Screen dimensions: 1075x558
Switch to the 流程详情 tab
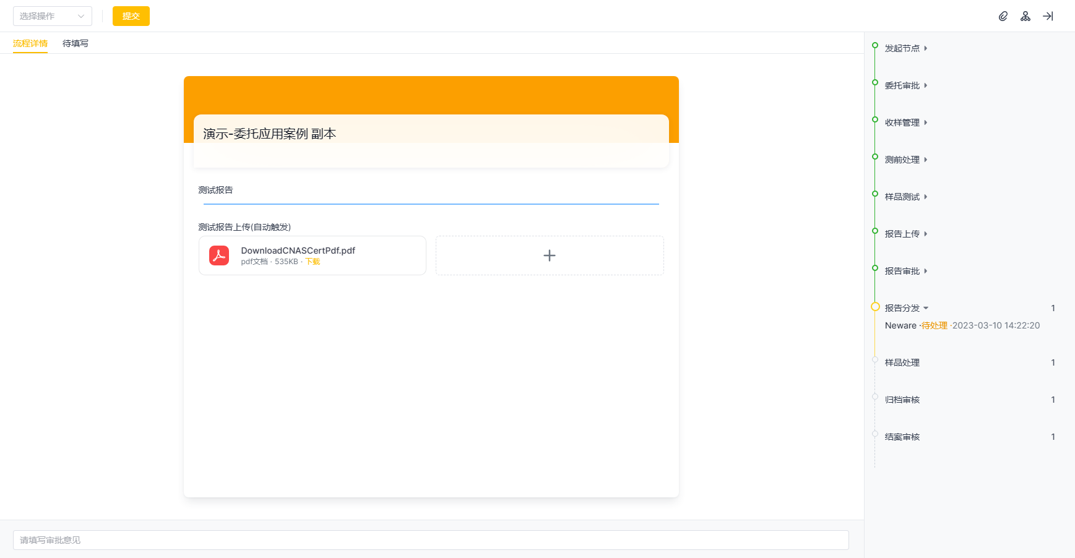30,43
